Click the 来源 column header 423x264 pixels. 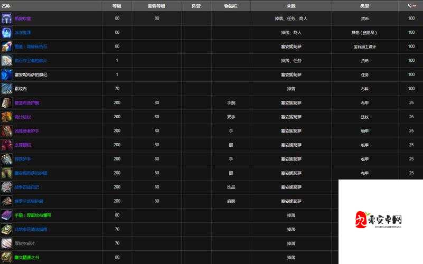tap(291, 6)
